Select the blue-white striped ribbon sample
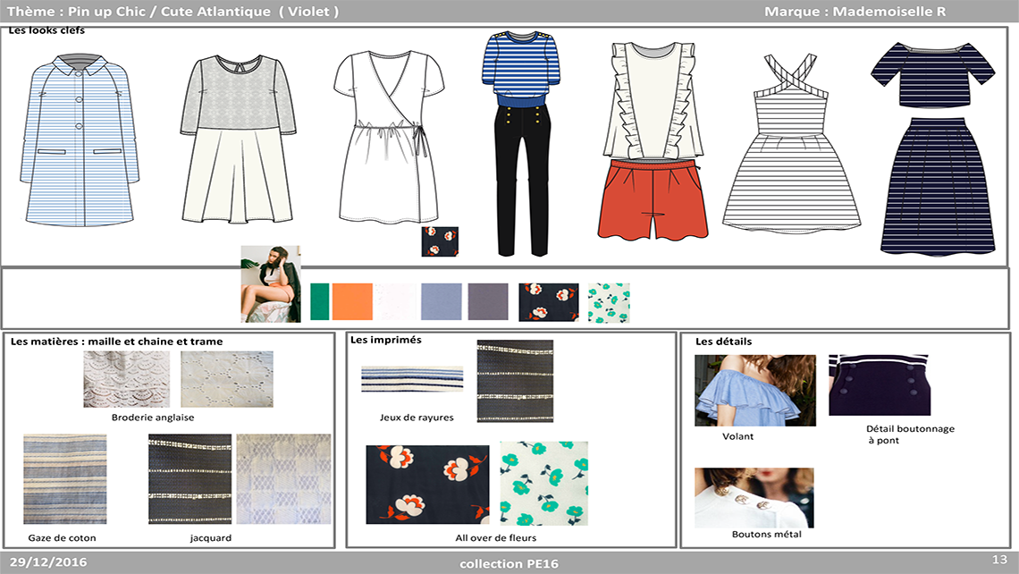This screenshot has height=574, width=1019. point(412,379)
